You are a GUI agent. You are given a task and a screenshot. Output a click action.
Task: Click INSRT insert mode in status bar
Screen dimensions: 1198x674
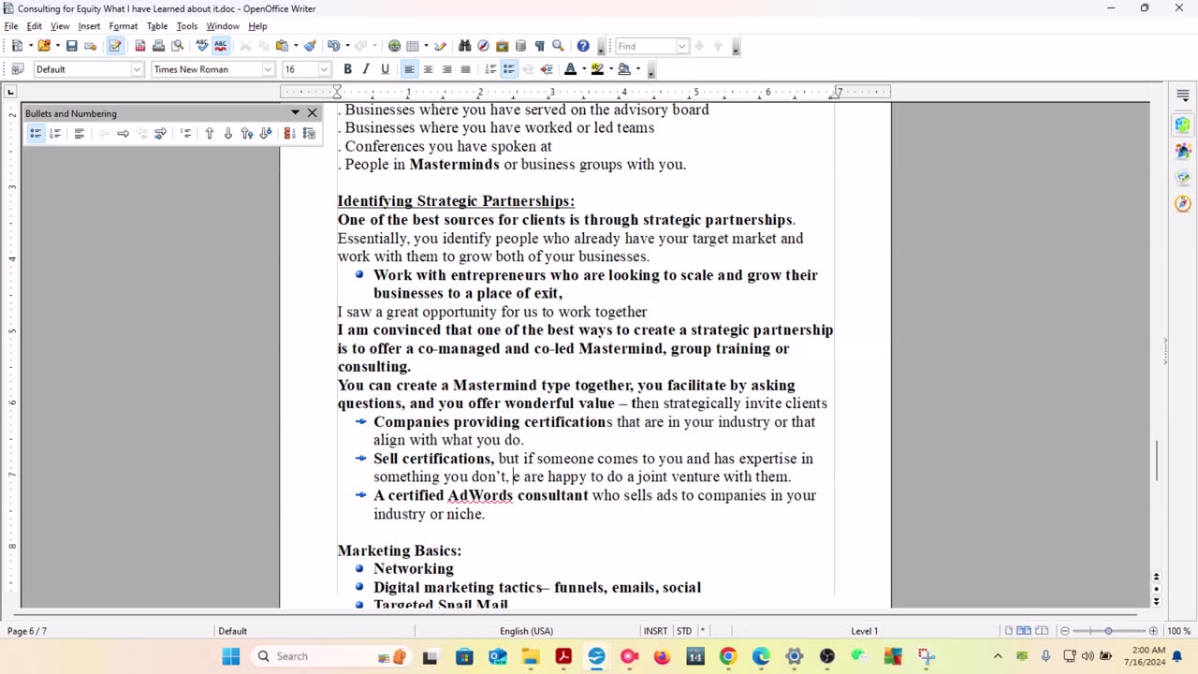pos(656,631)
